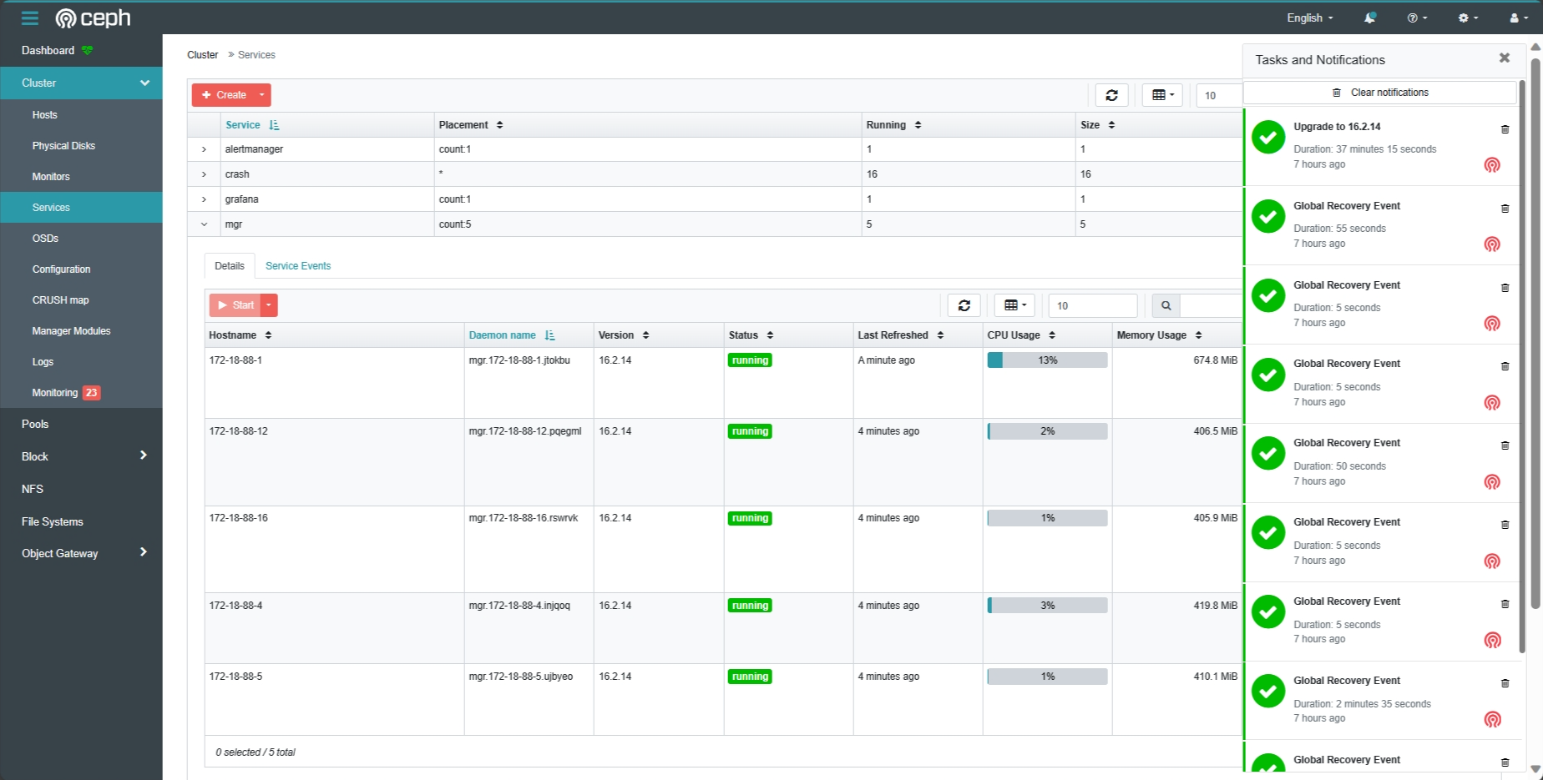This screenshot has width=1543, height=780.
Task: Sort daemons by CPU Usage column
Action: [1021, 335]
